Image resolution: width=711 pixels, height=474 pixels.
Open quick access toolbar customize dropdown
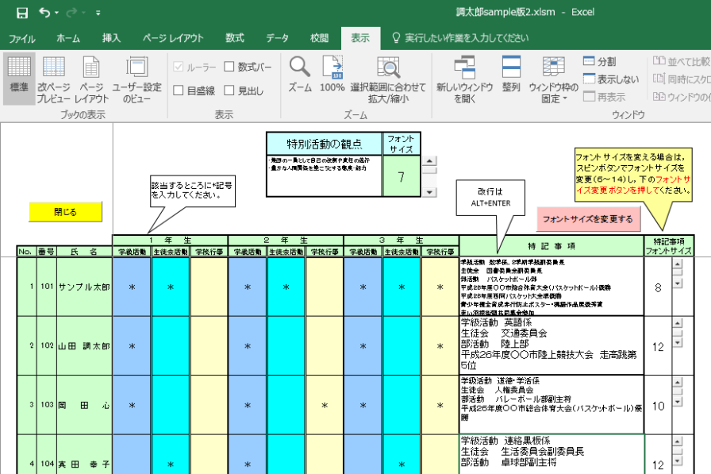[x=98, y=13]
